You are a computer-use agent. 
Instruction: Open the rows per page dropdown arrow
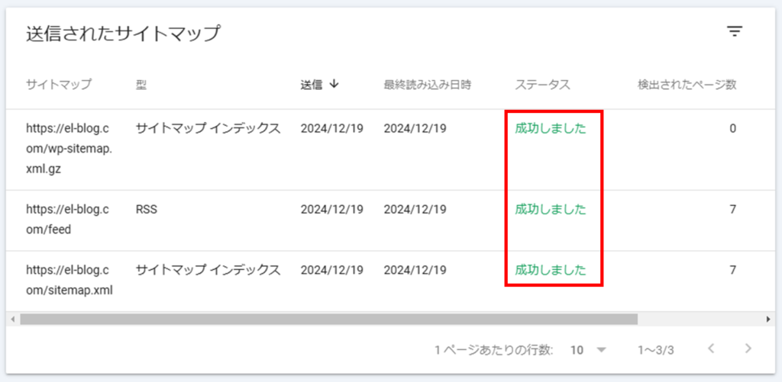click(x=601, y=350)
